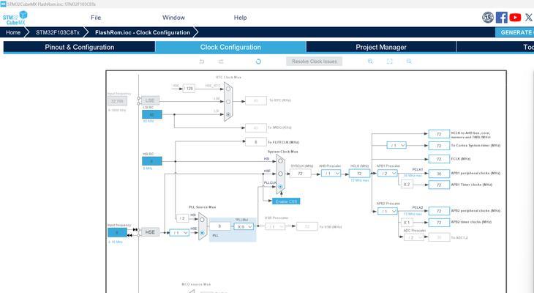The height and width of the screenshot is (293, 534).
Task: Click the undo arrow in clock toolbar
Action: (202, 62)
